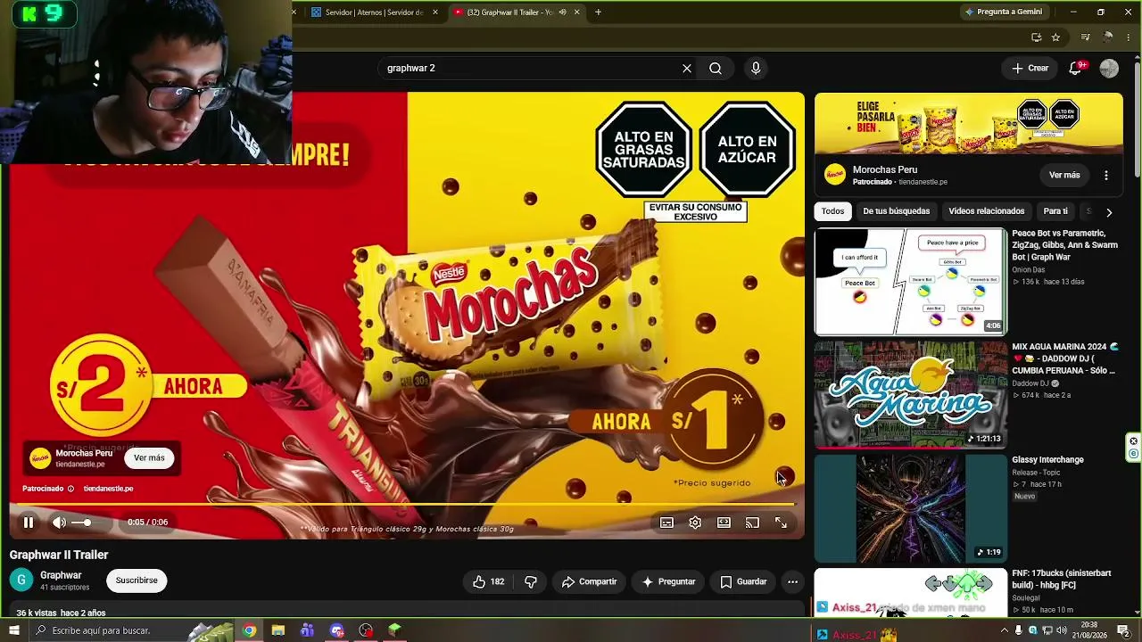Viewport: 1142px width, 642px height.
Task: Select the Todos filter chip
Action: tap(833, 211)
